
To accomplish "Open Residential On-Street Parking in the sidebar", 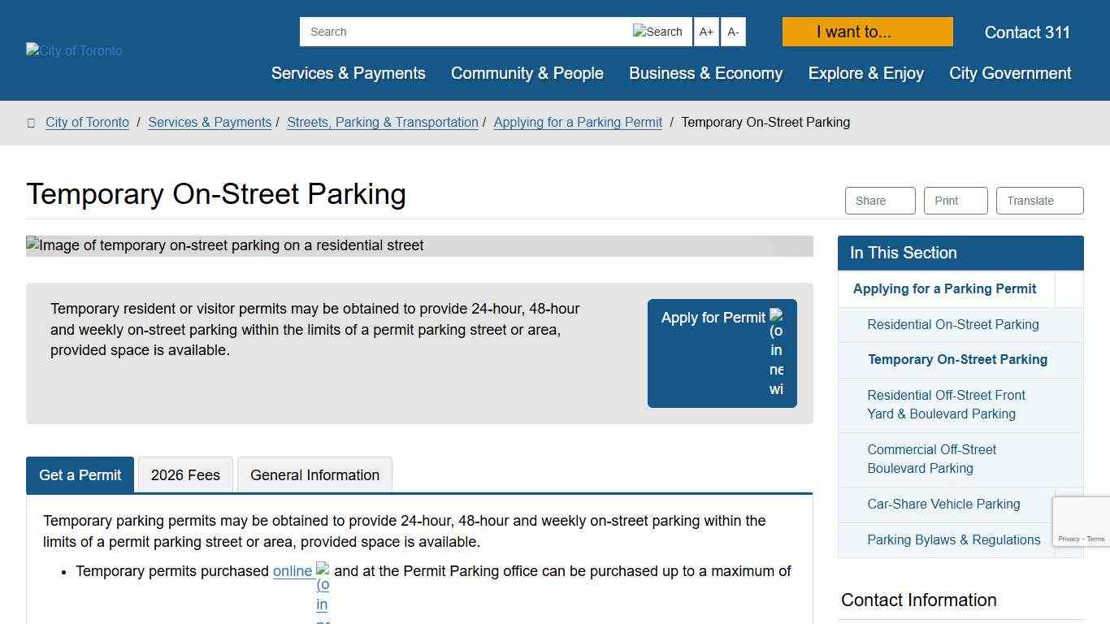I will pyautogui.click(x=953, y=324).
